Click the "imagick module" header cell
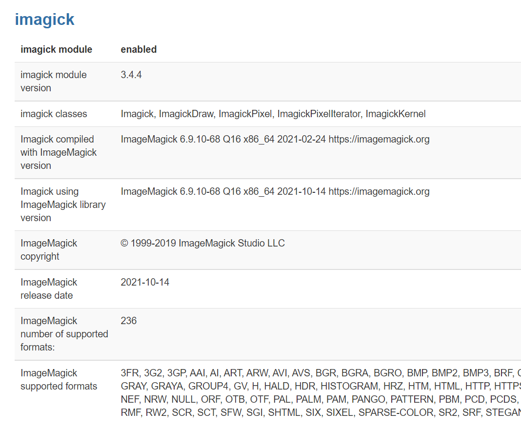Image resolution: width=521 pixels, height=432 pixels. 56,49
